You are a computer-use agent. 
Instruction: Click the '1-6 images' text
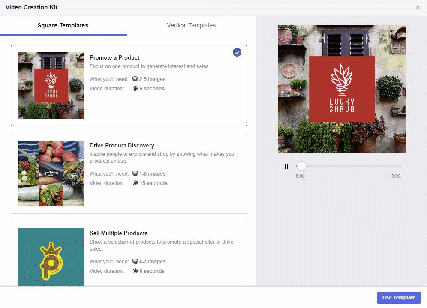(x=153, y=174)
